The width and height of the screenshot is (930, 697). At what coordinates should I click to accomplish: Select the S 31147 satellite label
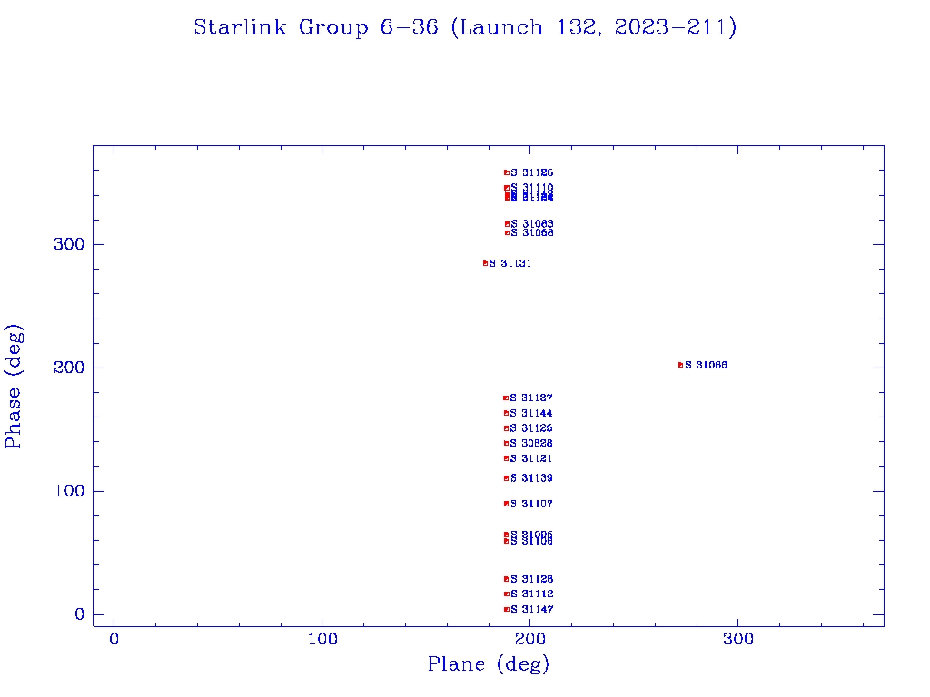532,609
